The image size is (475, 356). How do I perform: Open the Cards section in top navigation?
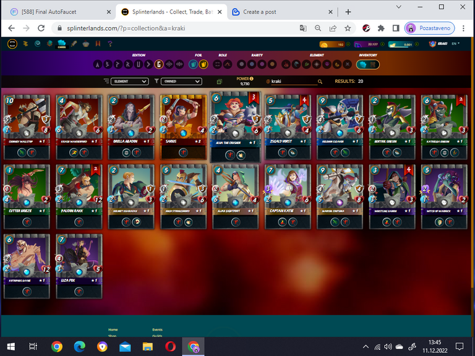pos(61,44)
